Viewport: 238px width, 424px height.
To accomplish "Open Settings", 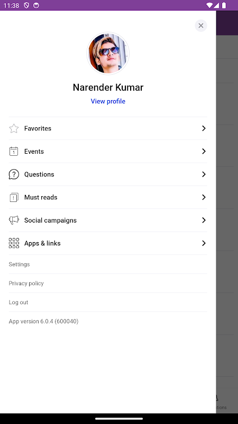I will click(x=19, y=264).
